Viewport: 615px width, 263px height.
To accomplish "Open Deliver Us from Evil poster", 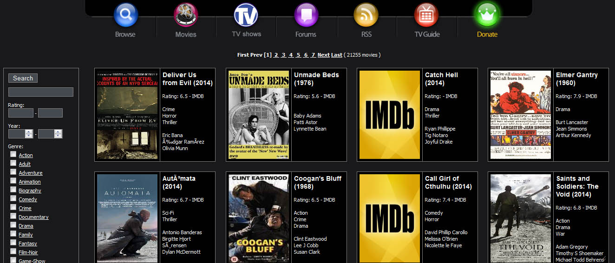I will coord(127,115).
